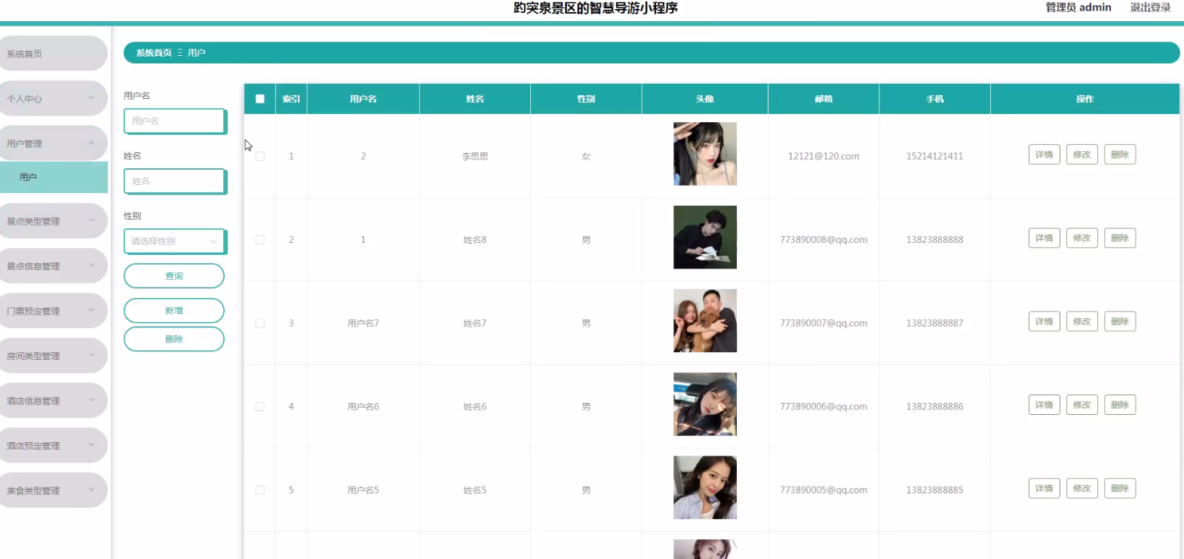
Task: Toggle the select-all checkbox in table header
Action: (260, 99)
